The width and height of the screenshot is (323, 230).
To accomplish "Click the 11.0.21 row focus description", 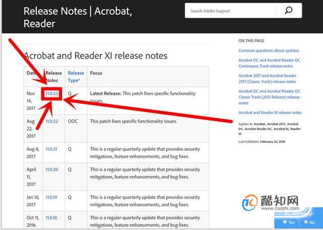I will click(145, 153).
